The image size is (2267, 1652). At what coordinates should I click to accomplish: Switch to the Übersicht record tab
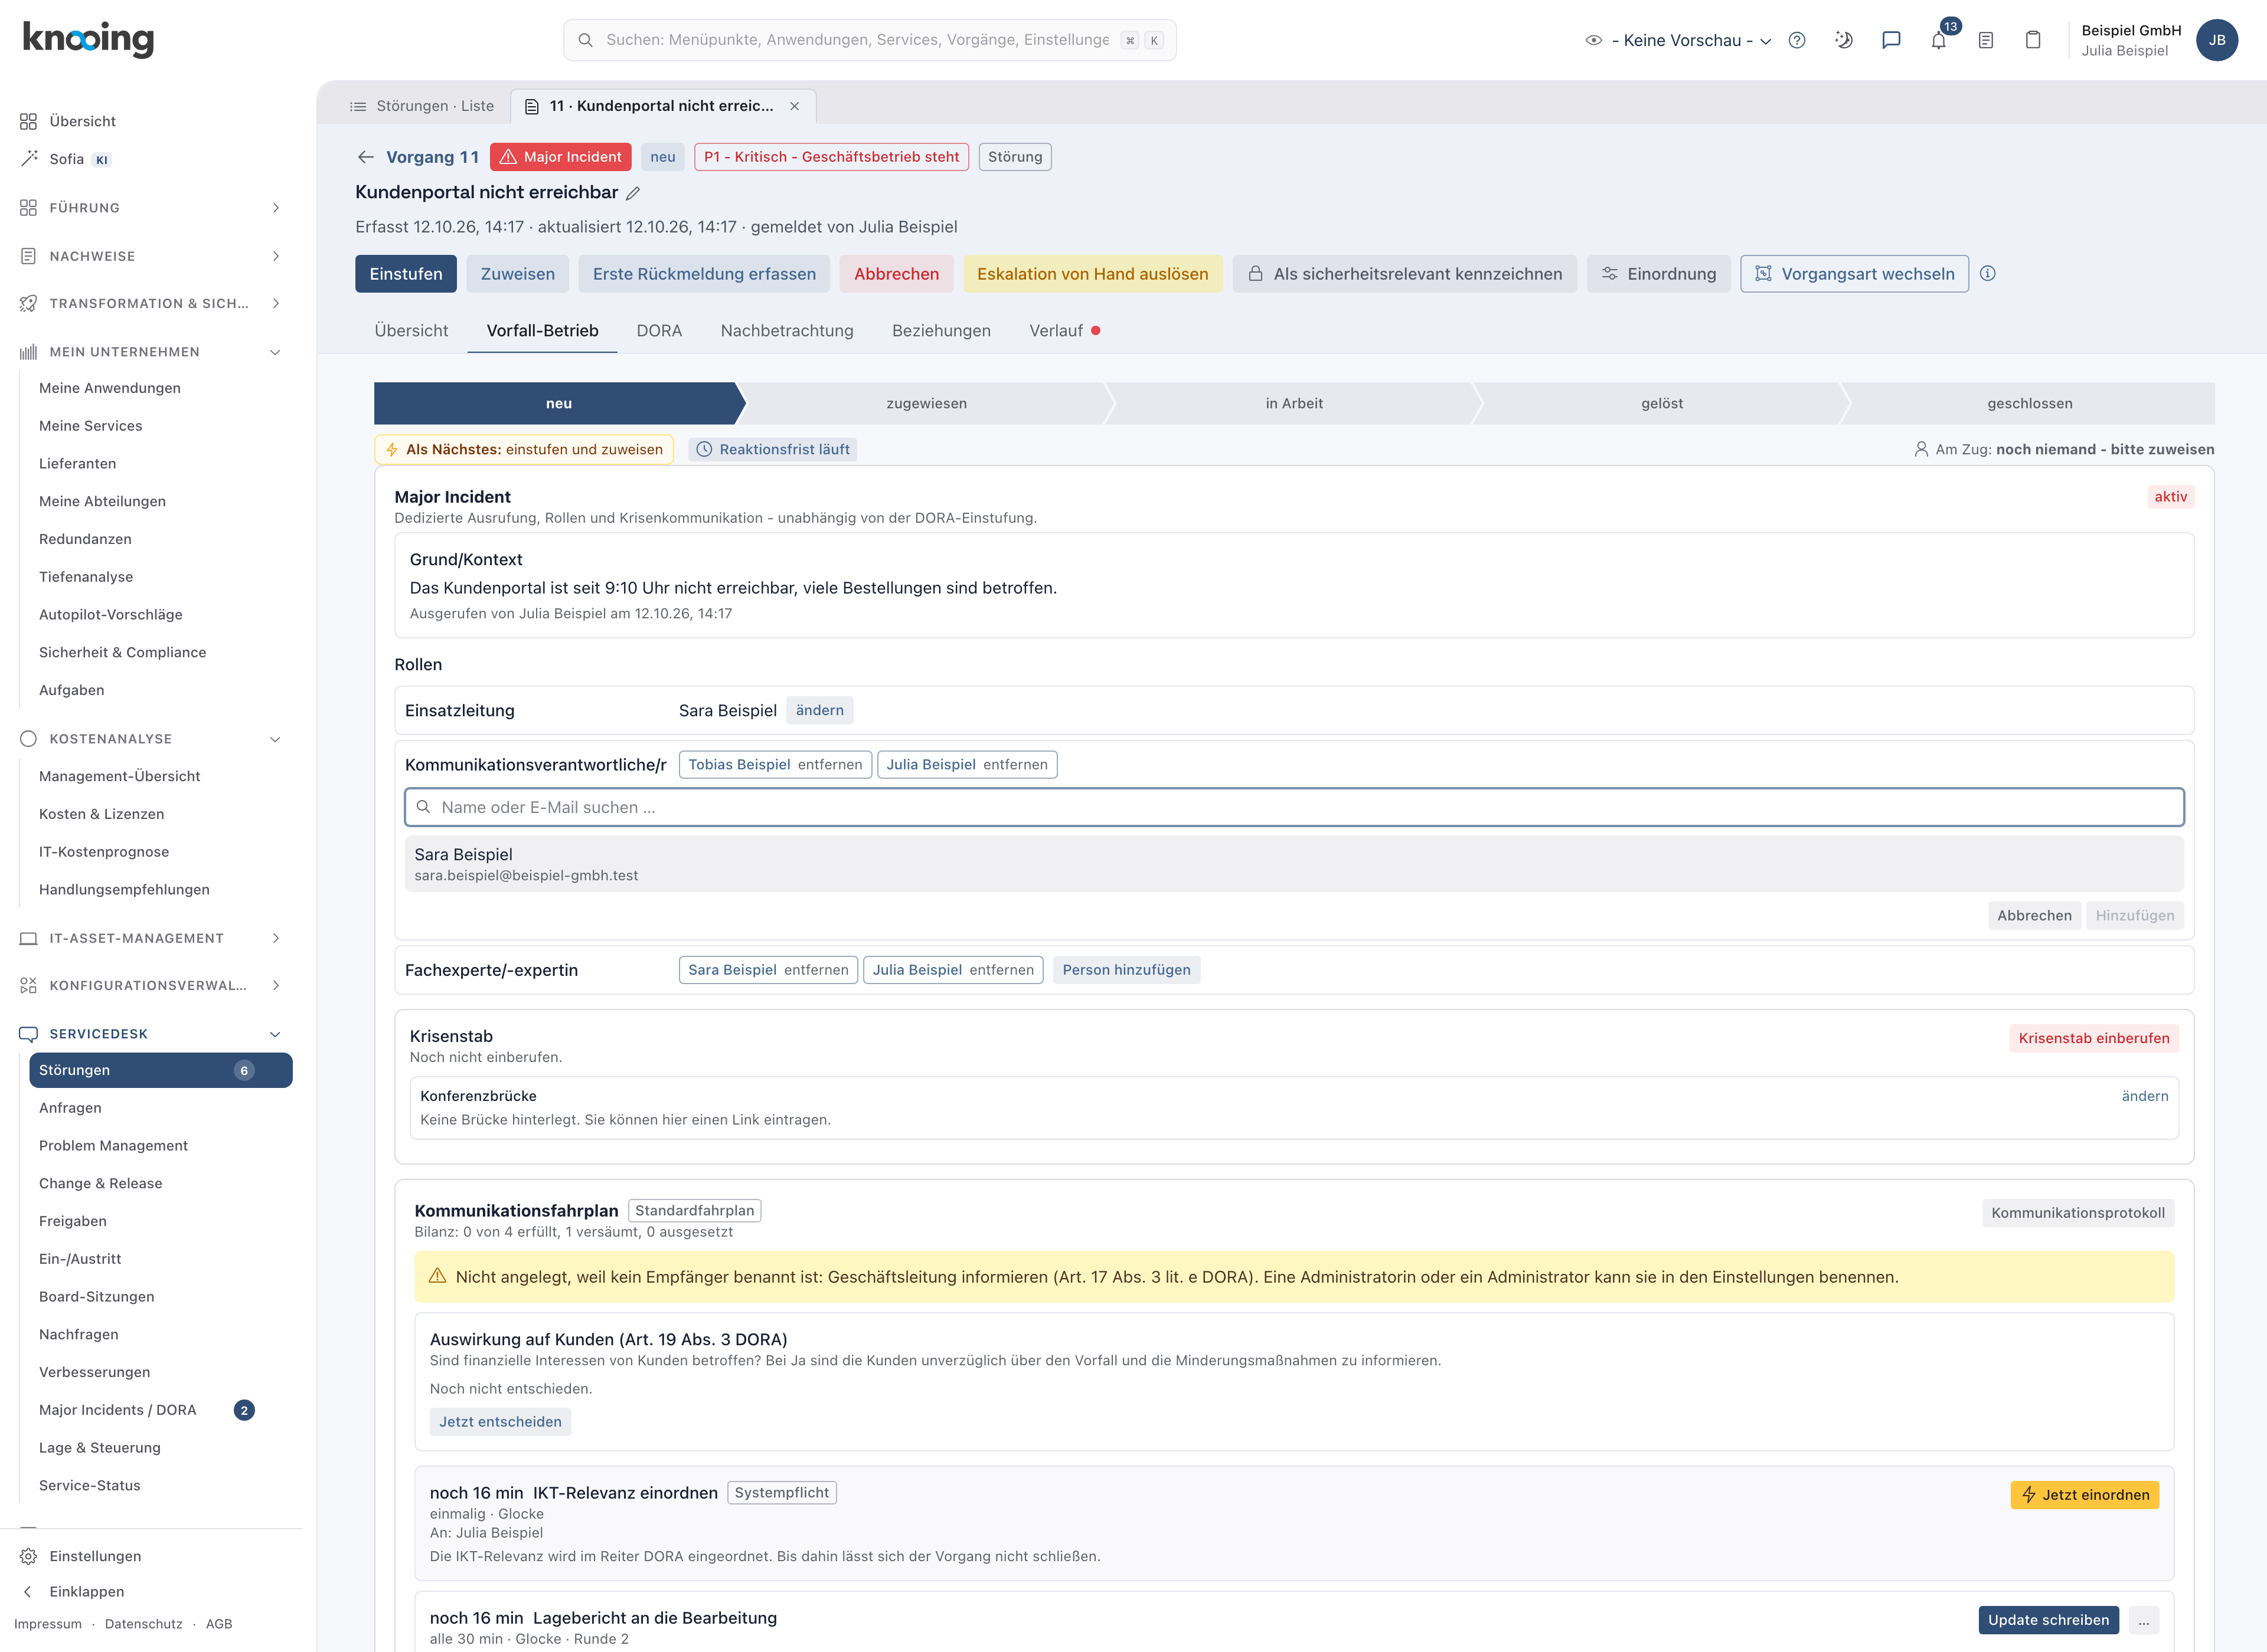(411, 331)
